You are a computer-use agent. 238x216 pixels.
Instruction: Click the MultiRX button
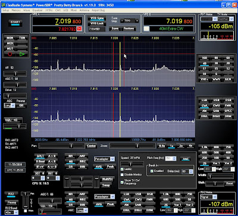[107, 179]
